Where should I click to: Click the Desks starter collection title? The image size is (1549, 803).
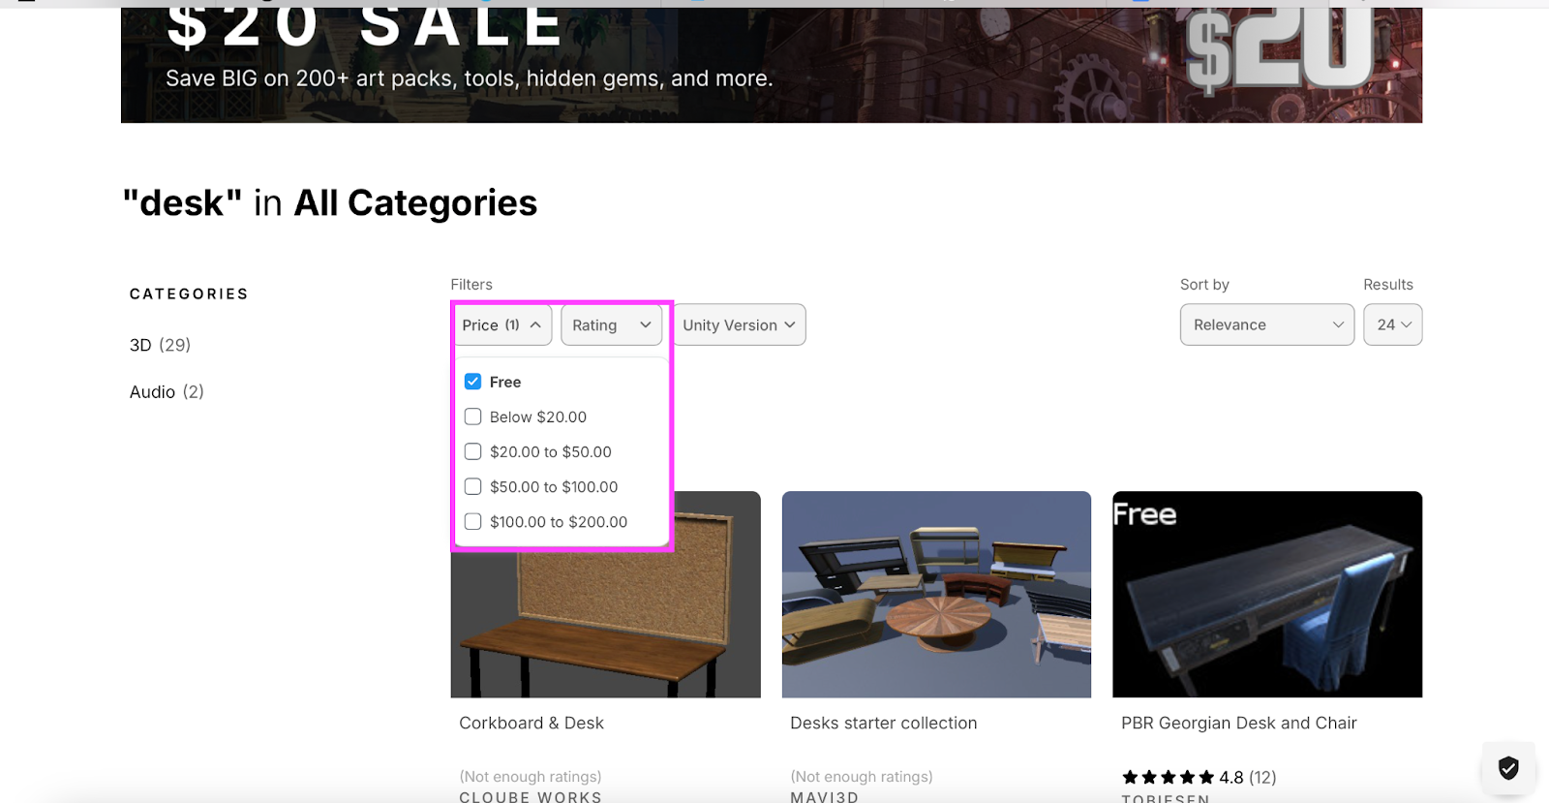(x=884, y=723)
